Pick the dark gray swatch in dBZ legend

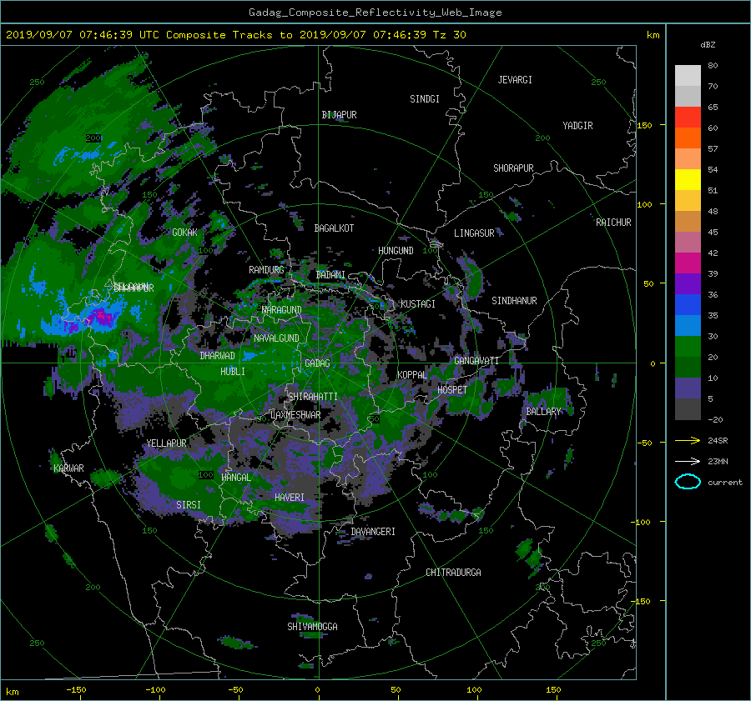[688, 409]
